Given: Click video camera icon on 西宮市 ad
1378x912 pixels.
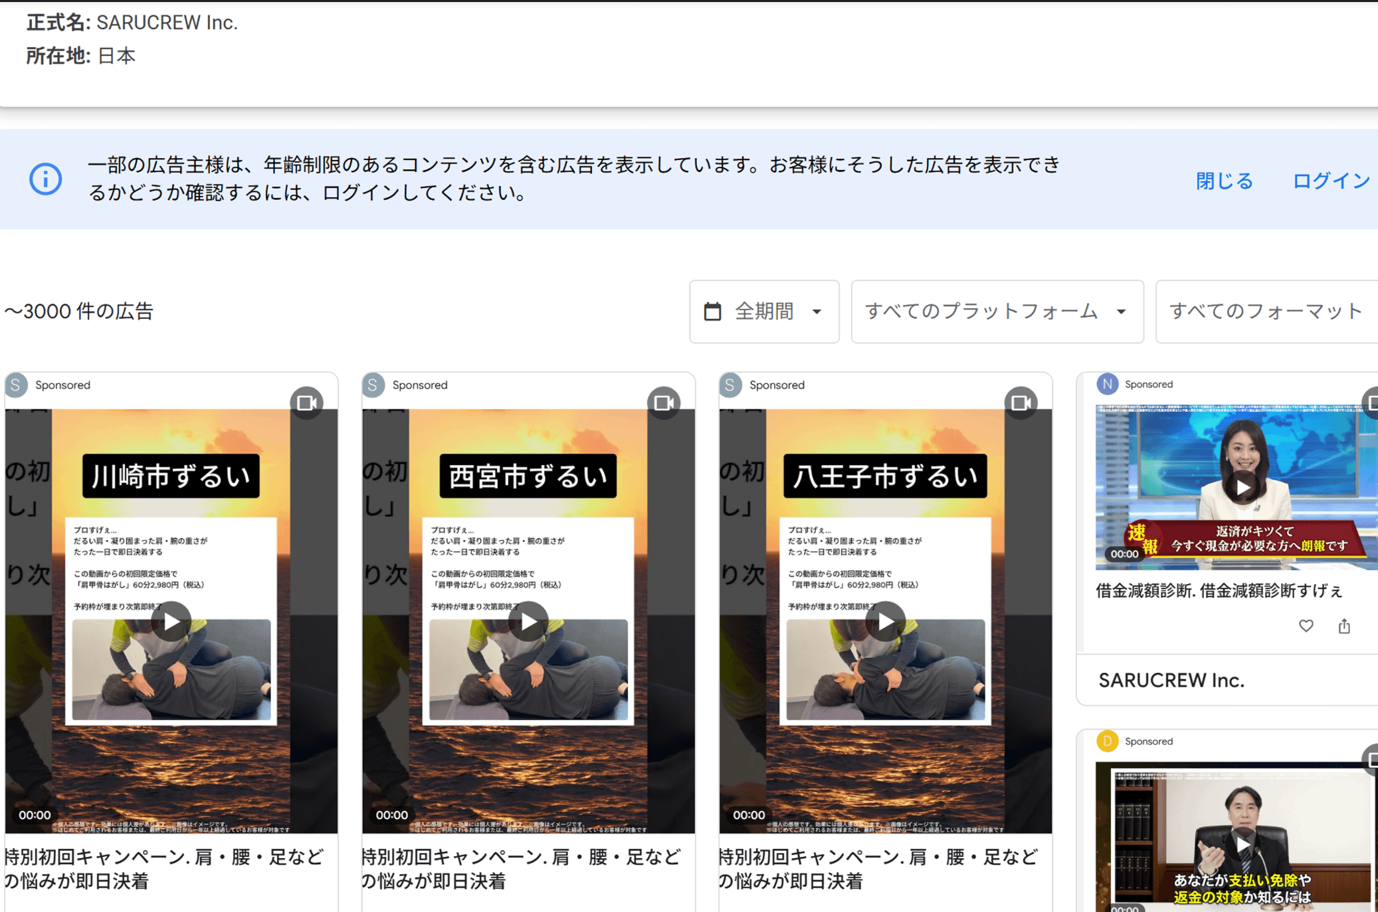Looking at the screenshot, I should coord(664,403).
